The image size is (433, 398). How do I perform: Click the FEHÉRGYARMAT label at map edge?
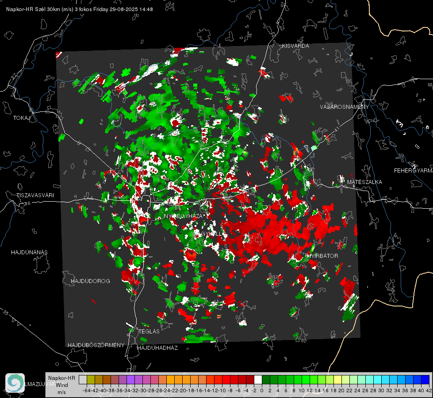click(x=413, y=171)
